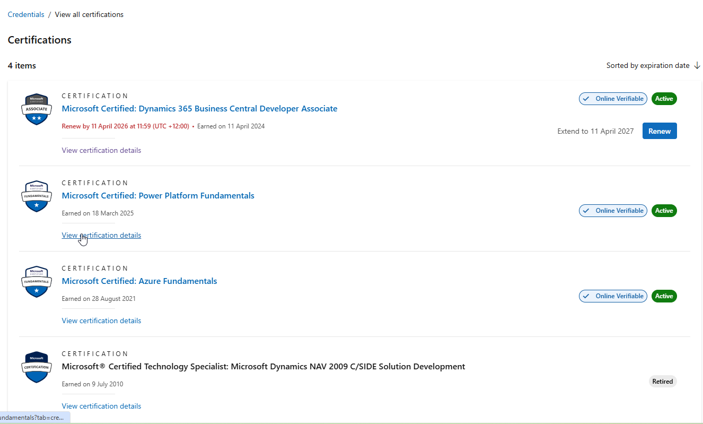
Task: Click the Business Central Developer Associate badge icon
Action: pos(37,109)
